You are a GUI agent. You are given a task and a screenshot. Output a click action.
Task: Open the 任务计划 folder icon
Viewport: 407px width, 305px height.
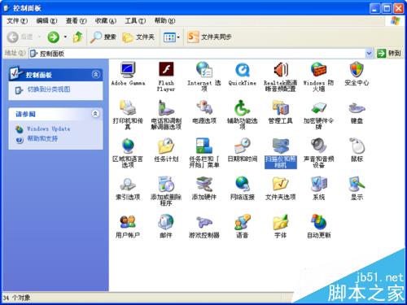click(166, 146)
